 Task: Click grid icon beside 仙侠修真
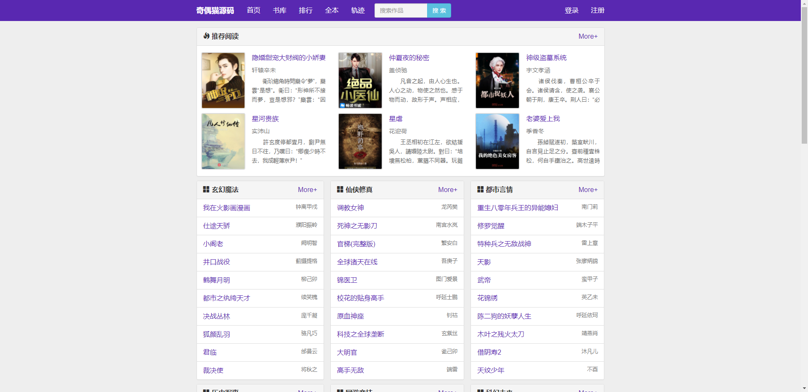pos(340,189)
